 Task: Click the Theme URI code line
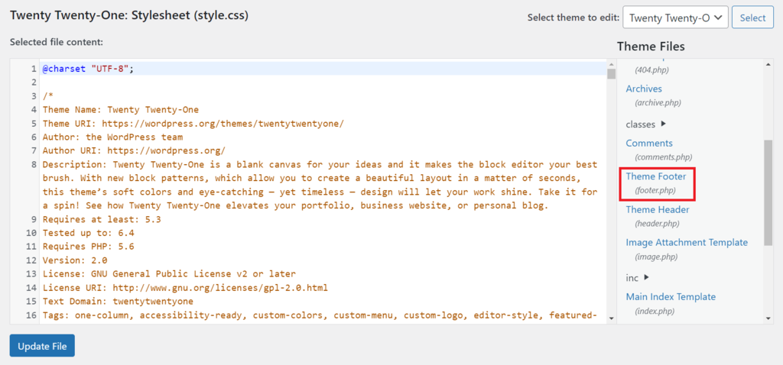tap(193, 124)
